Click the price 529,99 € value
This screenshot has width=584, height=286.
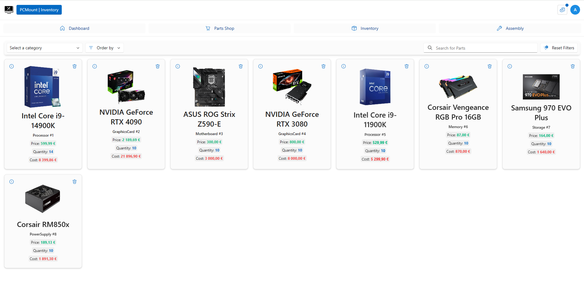click(380, 142)
